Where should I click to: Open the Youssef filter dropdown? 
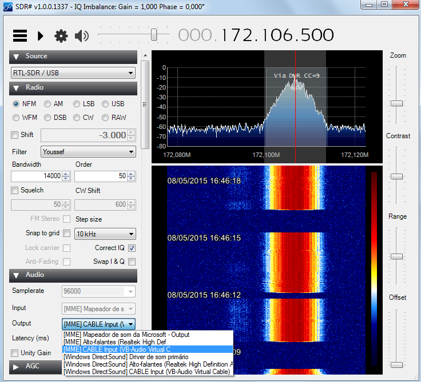pos(88,152)
